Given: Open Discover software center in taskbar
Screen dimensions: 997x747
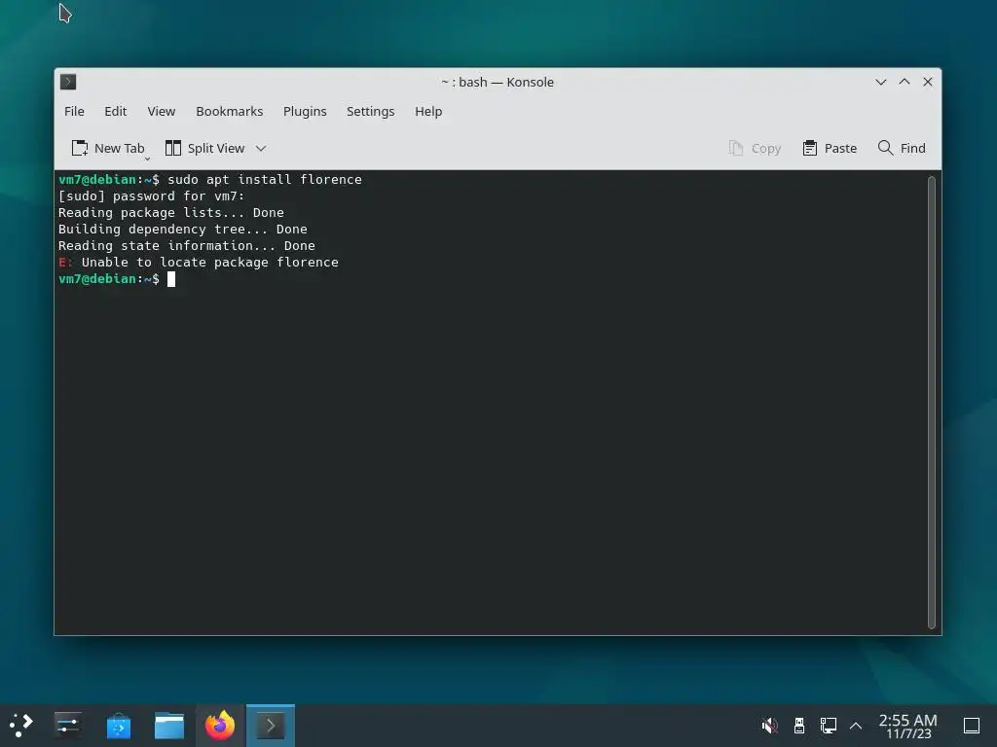Looking at the screenshot, I should 118,726.
